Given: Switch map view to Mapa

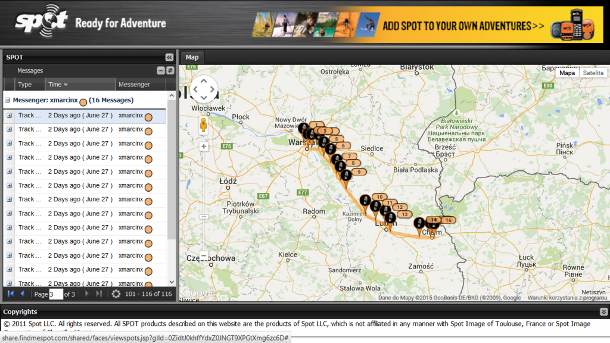Looking at the screenshot, I should 567,73.
